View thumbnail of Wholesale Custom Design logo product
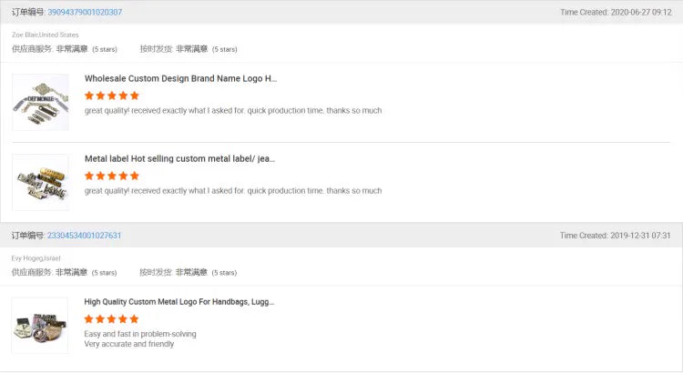 (x=40, y=102)
